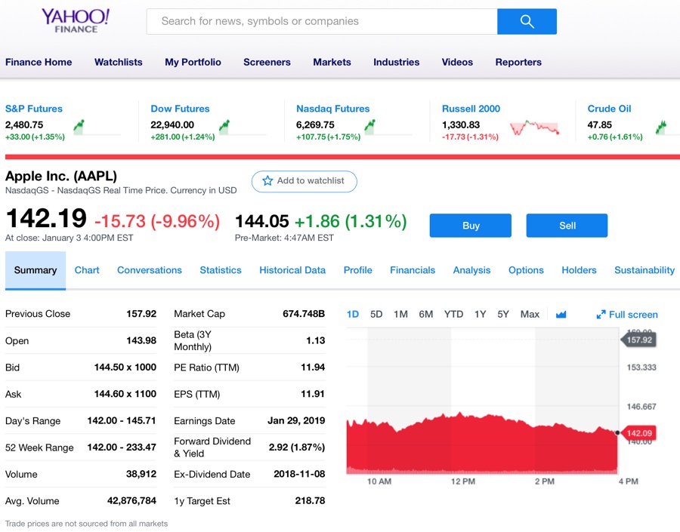Open the Markets menu
This screenshot has height=532, width=680.
332,63
